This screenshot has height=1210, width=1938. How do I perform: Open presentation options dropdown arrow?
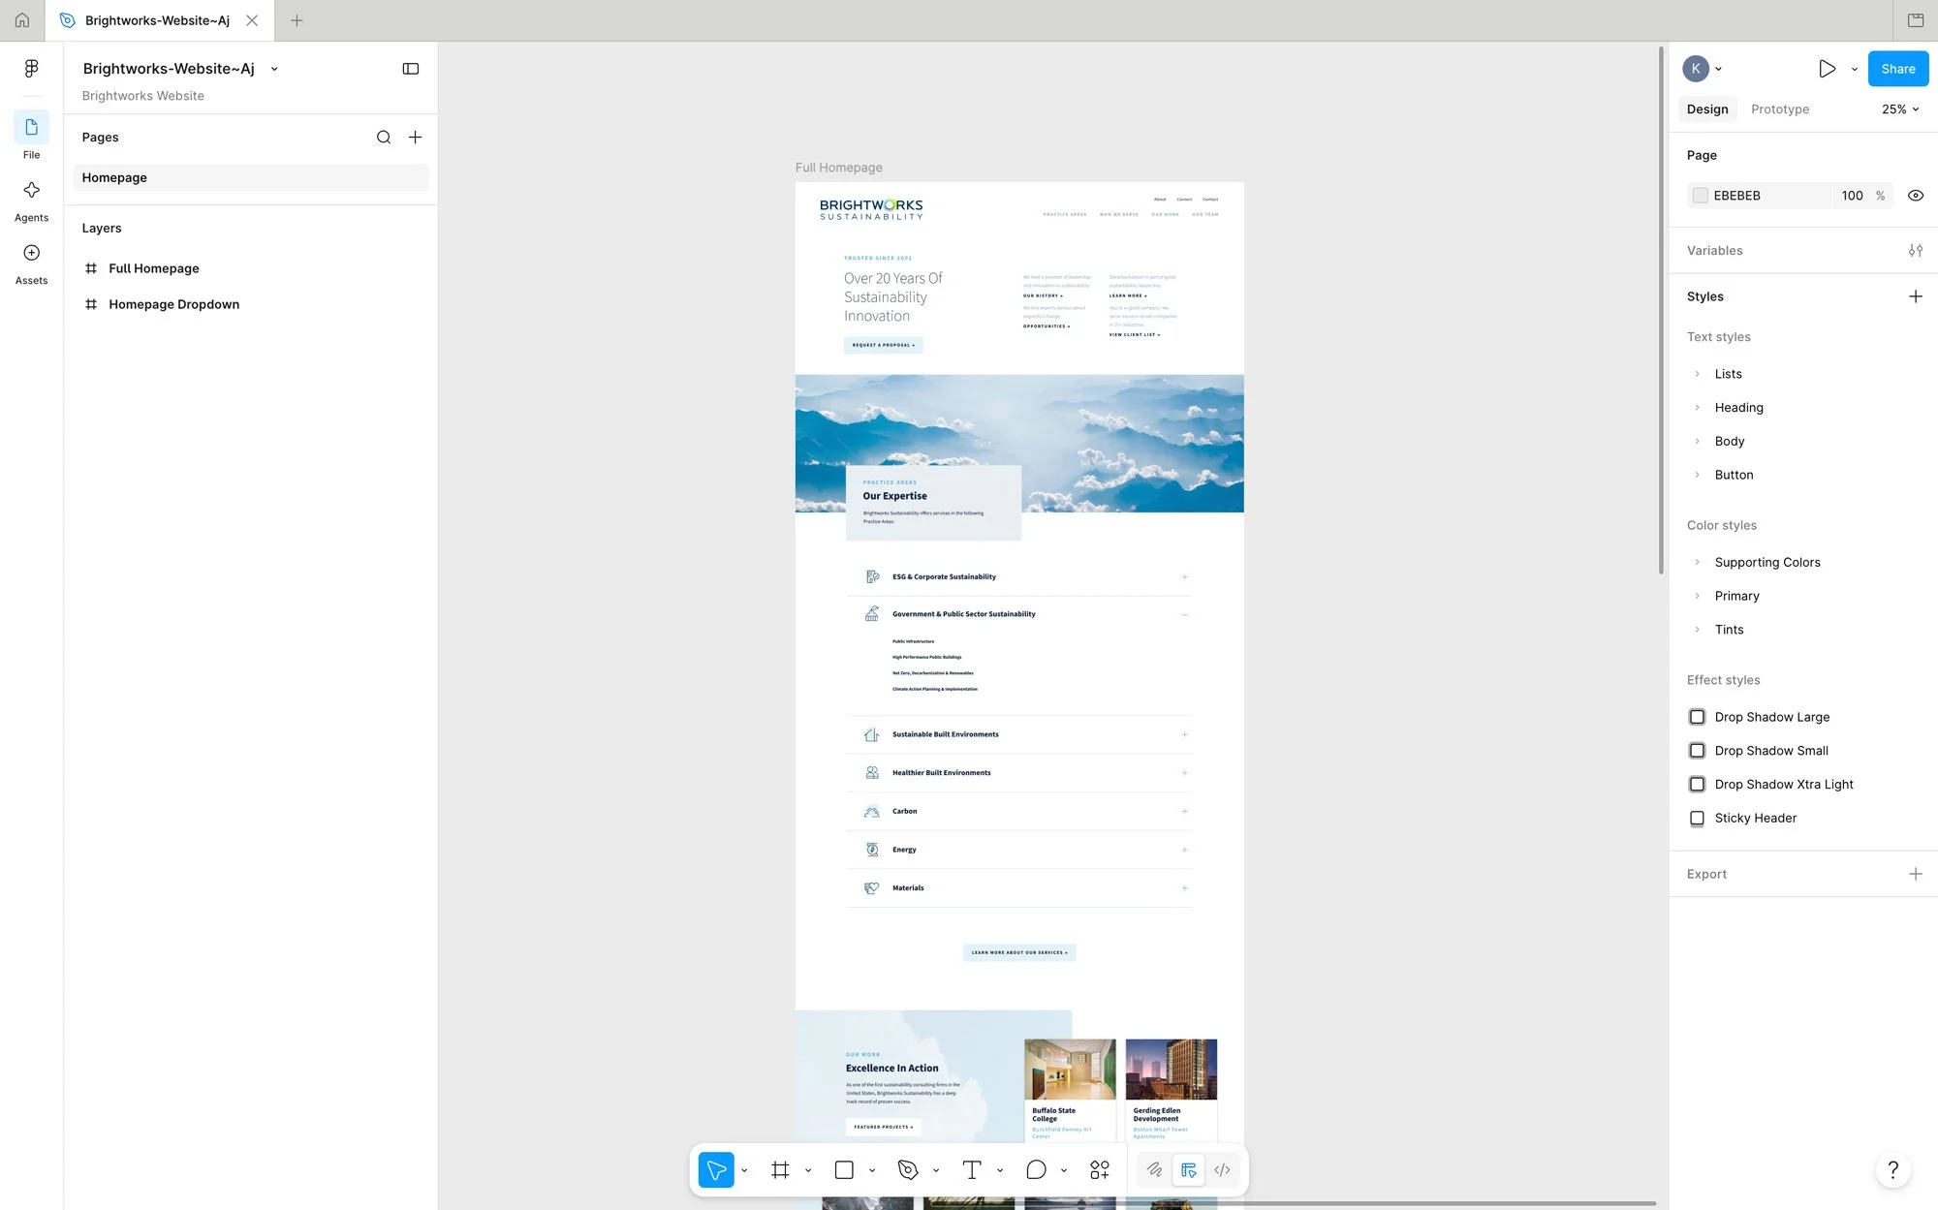(1854, 69)
